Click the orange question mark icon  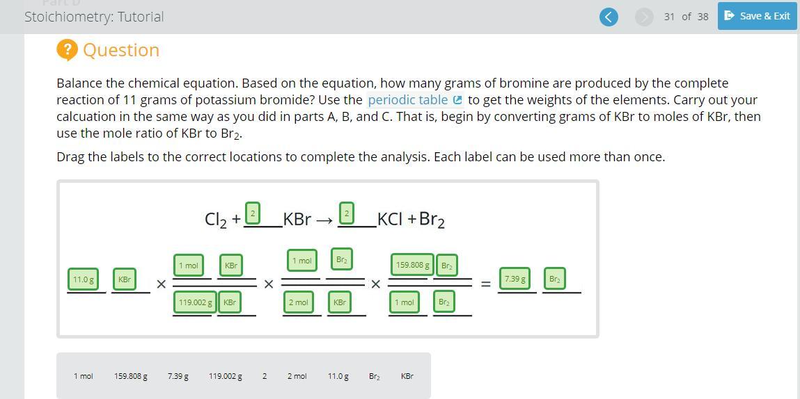click(x=67, y=50)
